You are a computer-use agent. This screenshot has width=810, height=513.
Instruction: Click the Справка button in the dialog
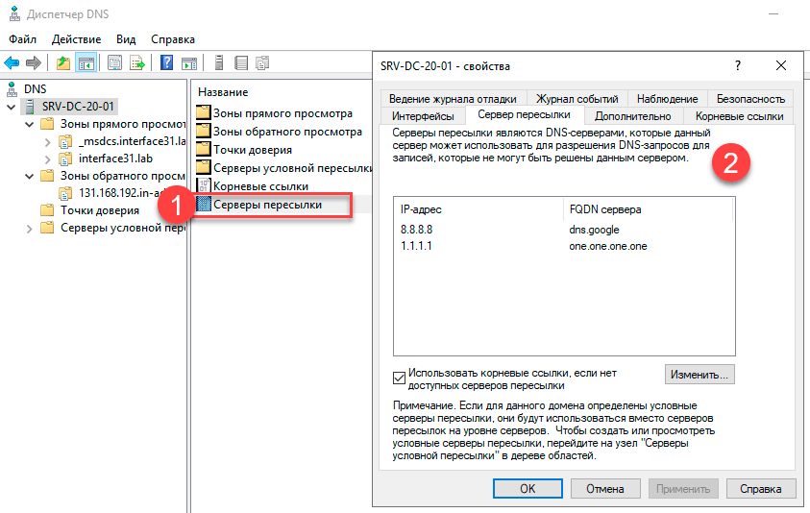tap(760, 488)
